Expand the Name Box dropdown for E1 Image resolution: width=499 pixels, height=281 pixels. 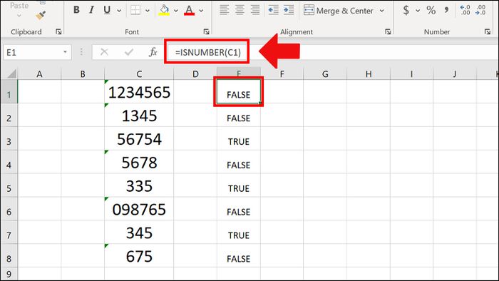(65, 52)
